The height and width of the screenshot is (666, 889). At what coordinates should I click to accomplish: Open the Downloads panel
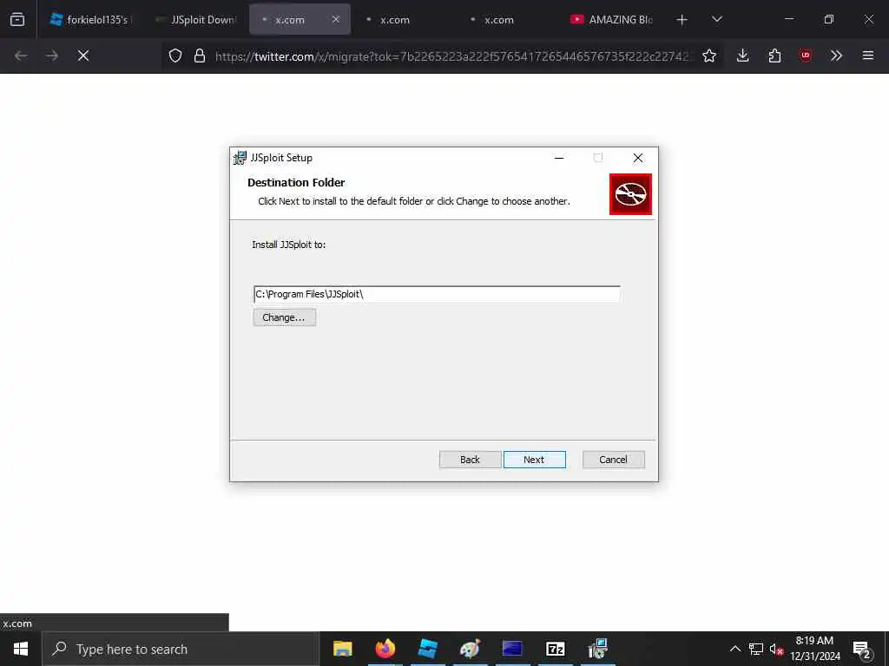(743, 55)
